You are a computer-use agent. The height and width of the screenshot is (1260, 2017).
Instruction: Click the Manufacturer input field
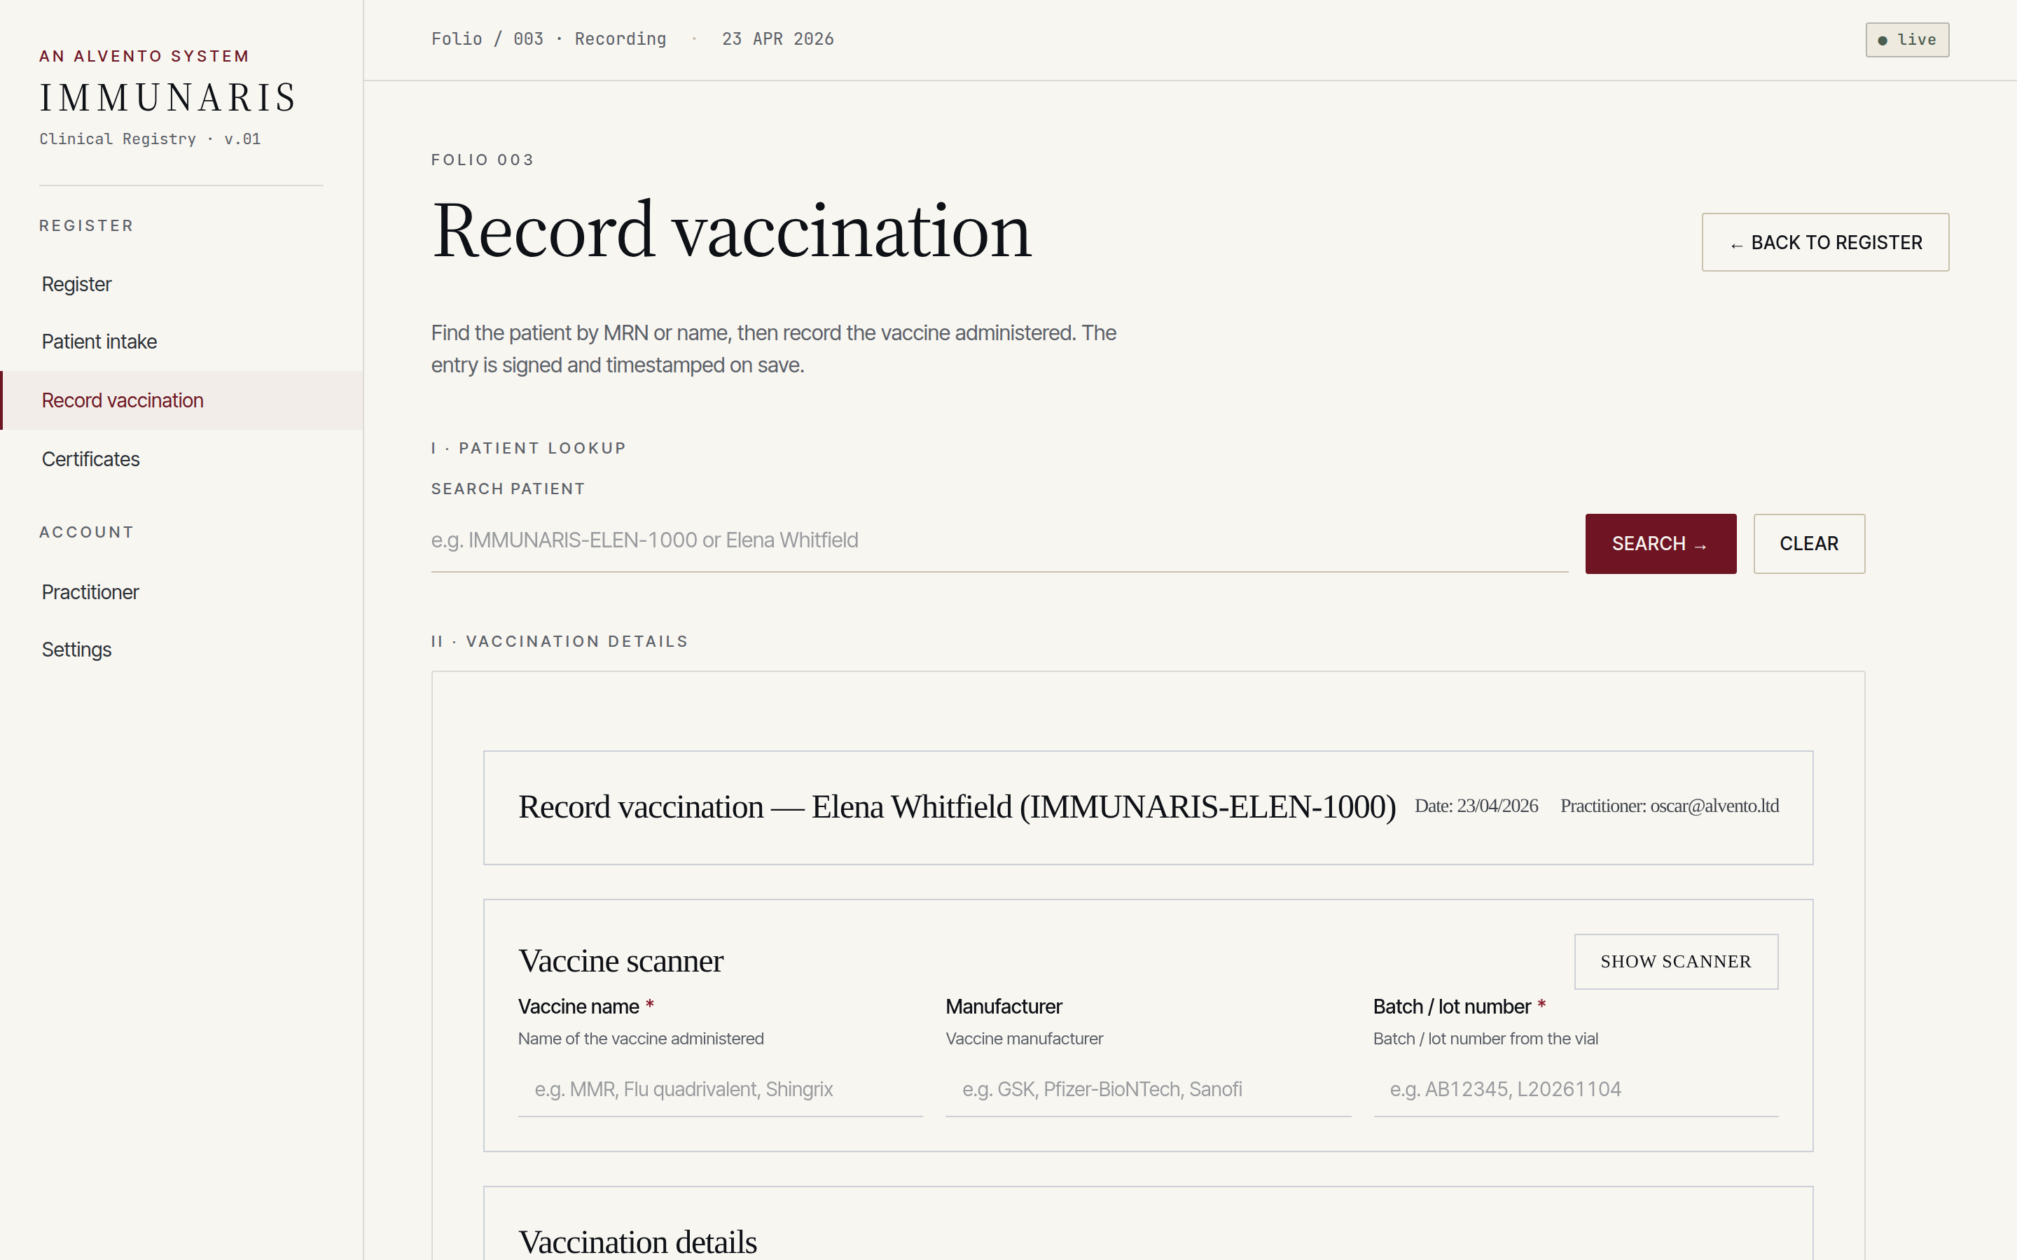tap(1147, 1088)
